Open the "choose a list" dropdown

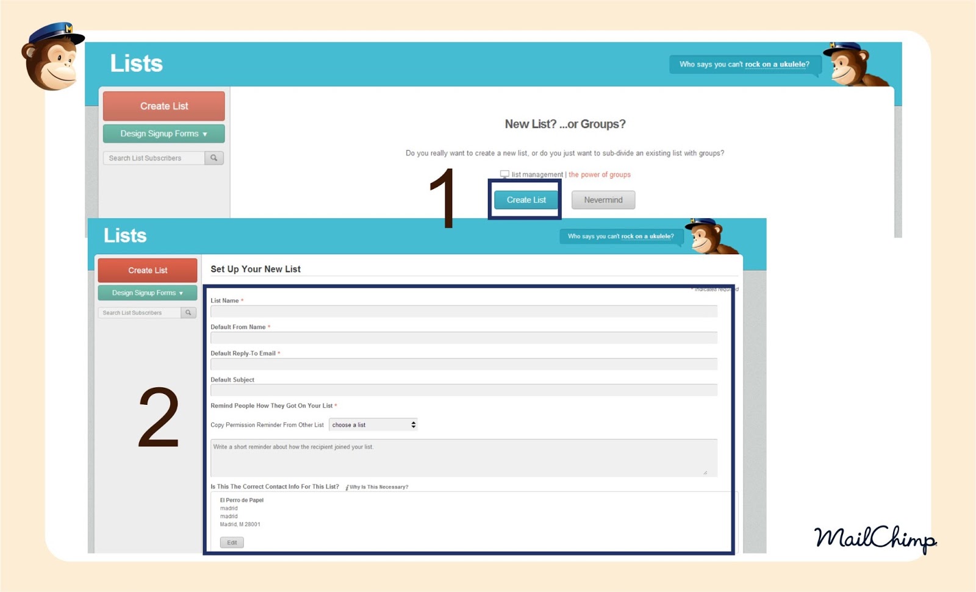(373, 425)
